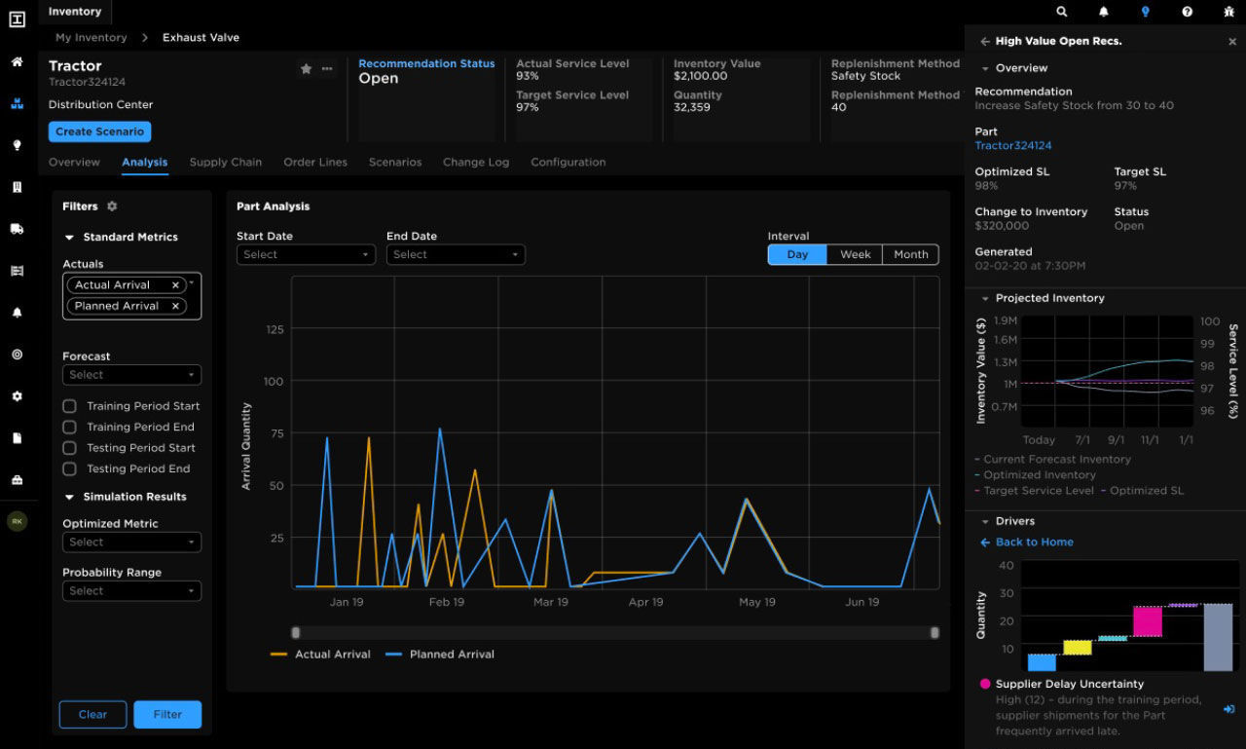The height and width of the screenshot is (749, 1246).
Task: Click the bell icon in the left sidebar
Action: click(17, 313)
